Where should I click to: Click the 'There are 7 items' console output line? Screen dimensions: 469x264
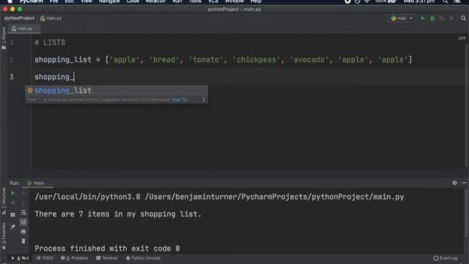[x=118, y=214]
